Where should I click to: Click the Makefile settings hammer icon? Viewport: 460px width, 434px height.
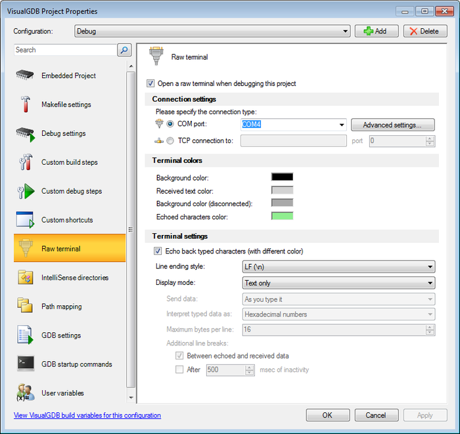pyautogui.click(x=26, y=104)
